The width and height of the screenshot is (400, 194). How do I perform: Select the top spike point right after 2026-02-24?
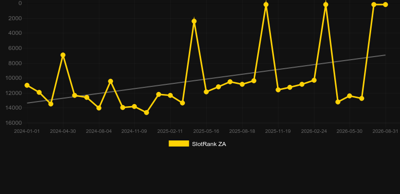click(x=326, y=5)
